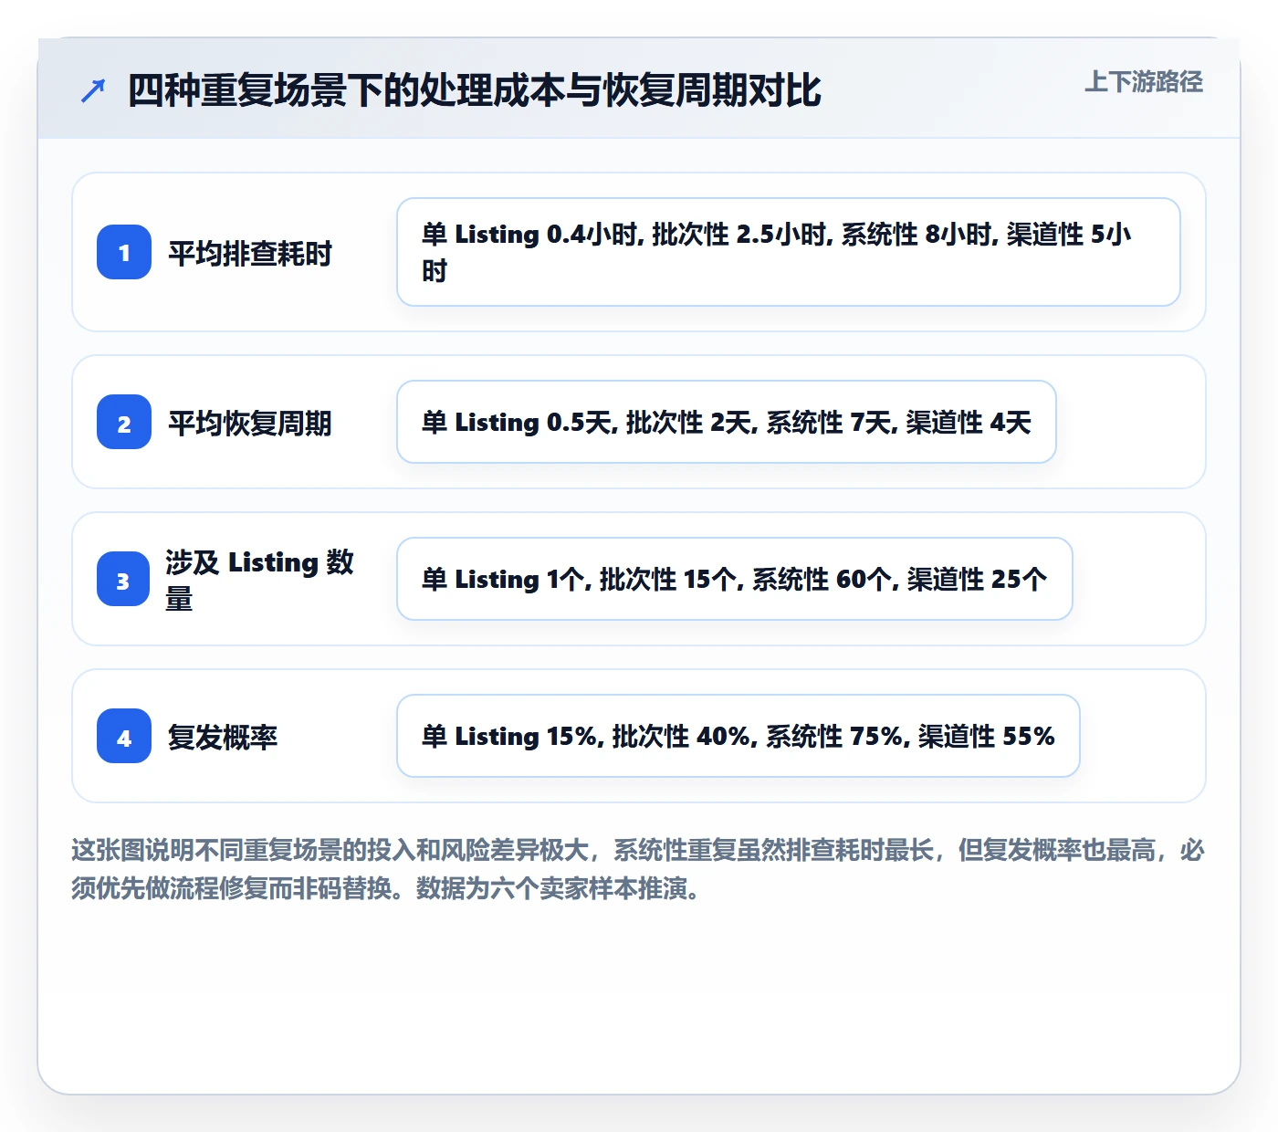Viewport: 1278px width, 1132px height.
Task: Open the box starting 单 Listing 0.5天
Action: 727,422
